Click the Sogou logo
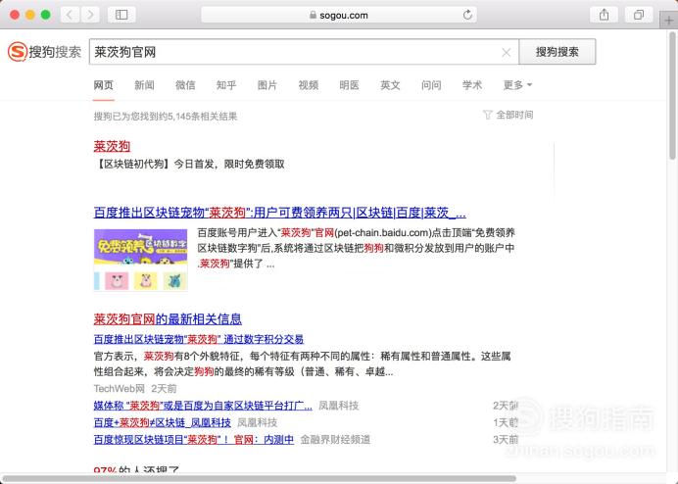 pos(44,52)
